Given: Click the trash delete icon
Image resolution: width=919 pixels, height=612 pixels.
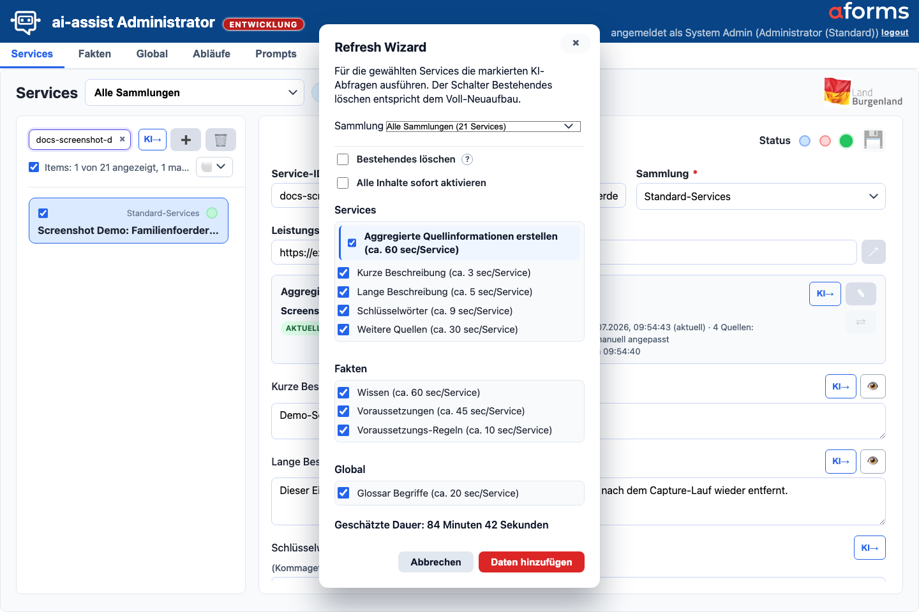Looking at the screenshot, I should click(x=221, y=140).
